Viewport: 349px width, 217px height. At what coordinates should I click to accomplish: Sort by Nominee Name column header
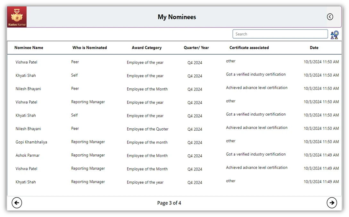tap(29, 48)
